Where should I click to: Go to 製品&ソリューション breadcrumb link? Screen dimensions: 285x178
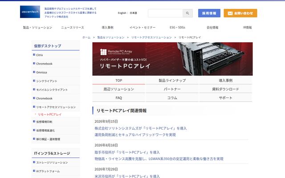pyautogui.click(x=111, y=37)
